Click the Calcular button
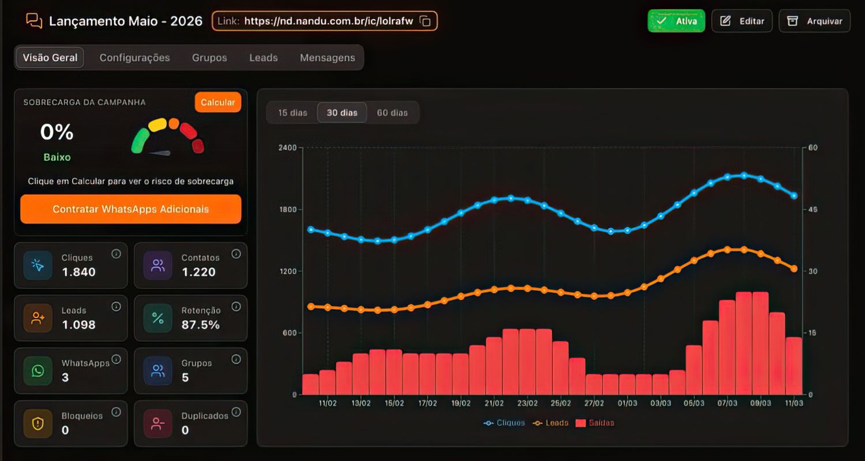 tap(218, 102)
